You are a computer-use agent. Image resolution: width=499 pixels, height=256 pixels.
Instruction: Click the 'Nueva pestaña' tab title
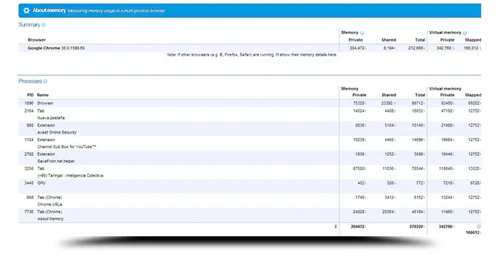click(x=51, y=118)
